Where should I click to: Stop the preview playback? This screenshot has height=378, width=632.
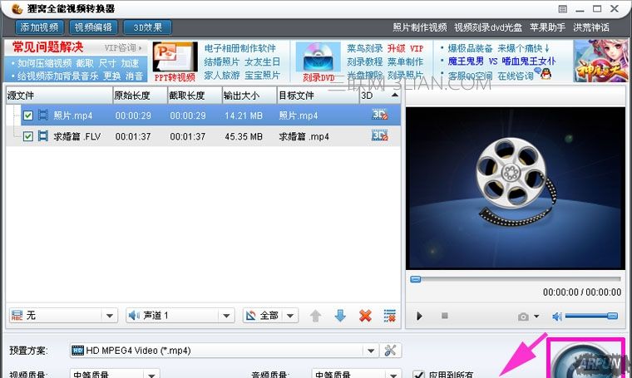[445, 316]
